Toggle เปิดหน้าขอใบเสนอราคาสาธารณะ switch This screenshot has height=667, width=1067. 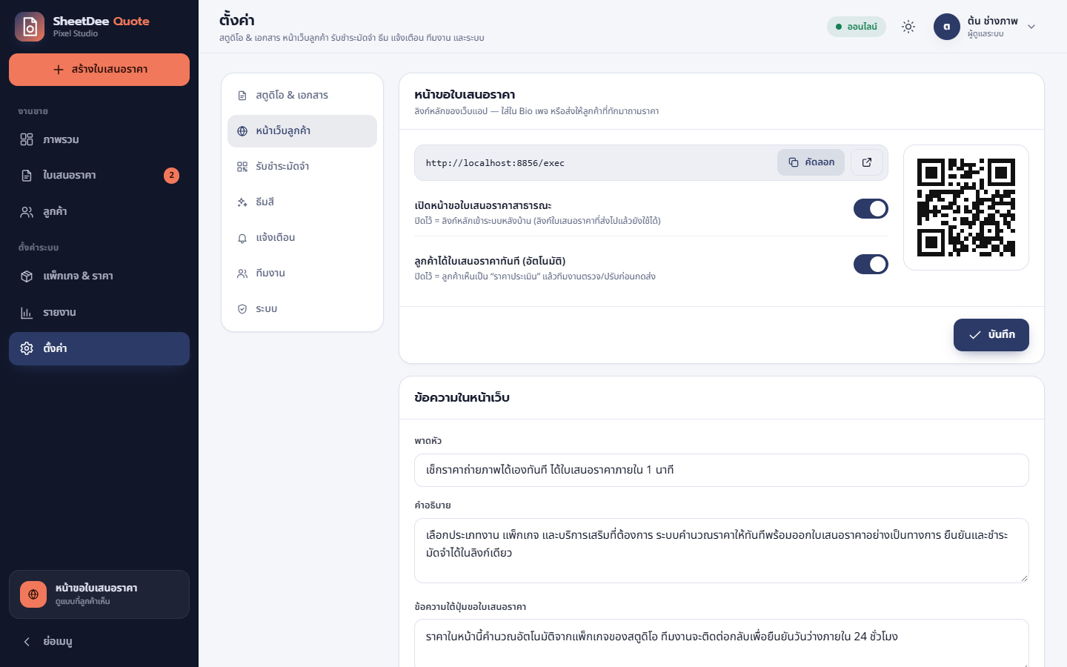pyautogui.click(x=871, y=209)
